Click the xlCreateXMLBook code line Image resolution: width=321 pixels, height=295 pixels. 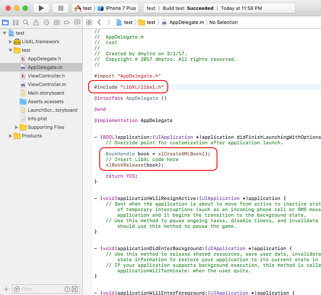[158, 154]
